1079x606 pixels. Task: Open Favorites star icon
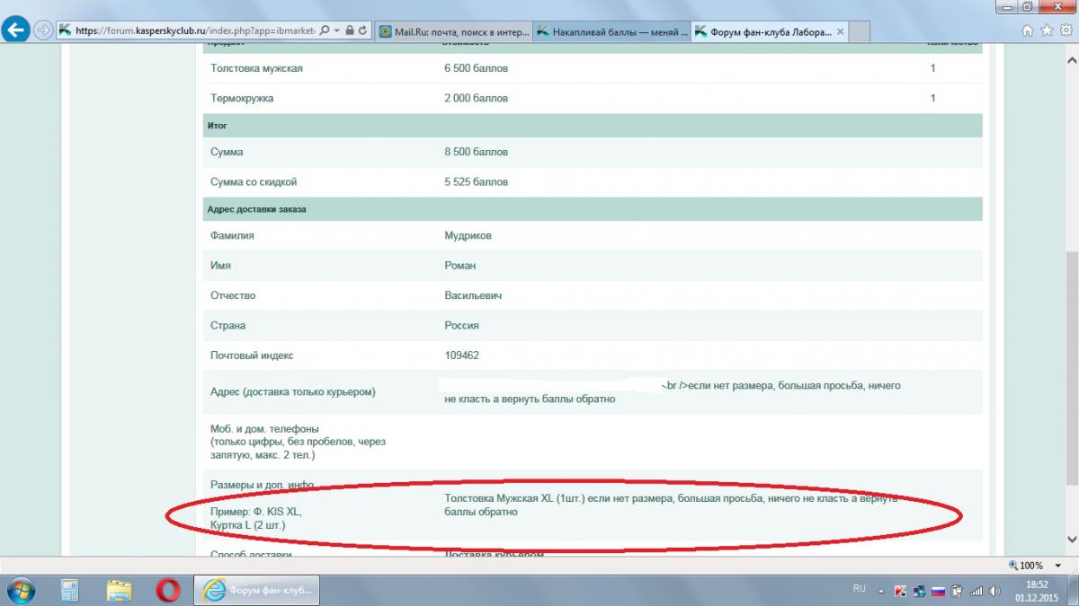click(x=1047, y=30)
